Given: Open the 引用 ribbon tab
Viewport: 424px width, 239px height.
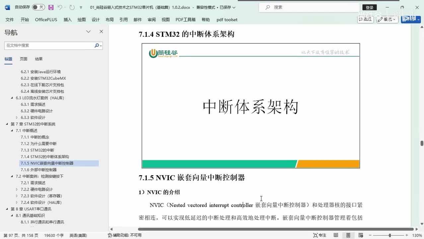Looking at the screenshot, I should (123, 20).
